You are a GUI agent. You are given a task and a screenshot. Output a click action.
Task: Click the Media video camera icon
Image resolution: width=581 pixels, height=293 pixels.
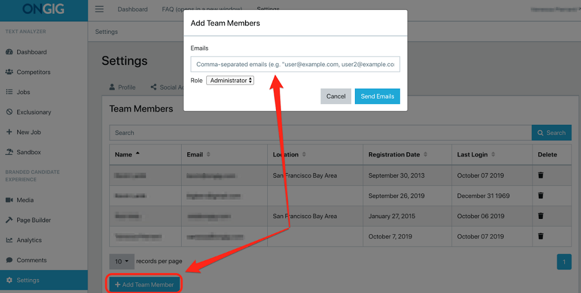(x=9, y=200)
